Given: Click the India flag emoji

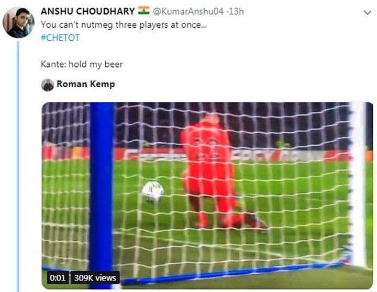Looking at the screenshot, I should click(144, 10).
